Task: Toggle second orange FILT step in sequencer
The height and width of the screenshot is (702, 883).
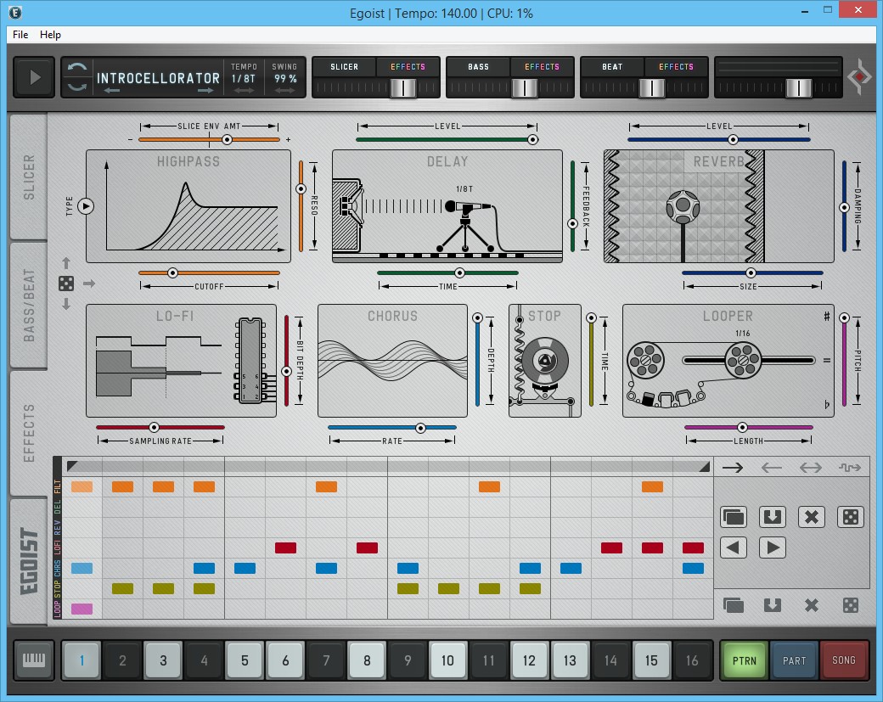Action: pyautogui.click(x=122, y=487)
